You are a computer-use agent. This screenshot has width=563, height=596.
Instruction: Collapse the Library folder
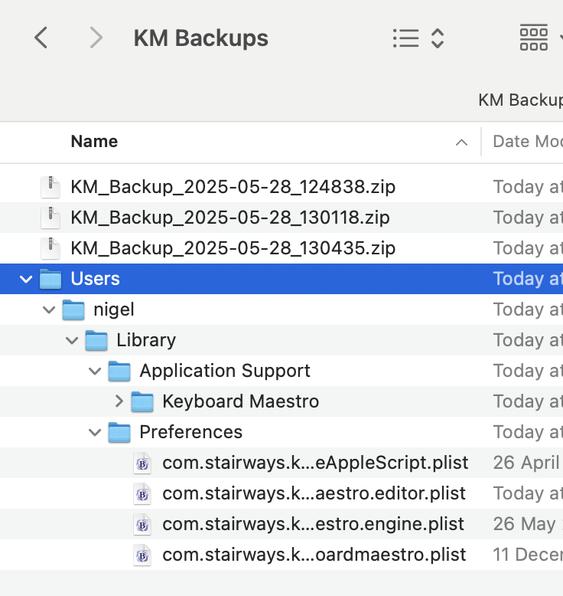coord(73,340)
